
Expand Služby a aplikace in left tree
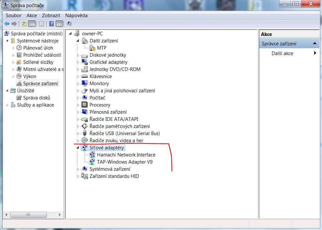(7, 105)
